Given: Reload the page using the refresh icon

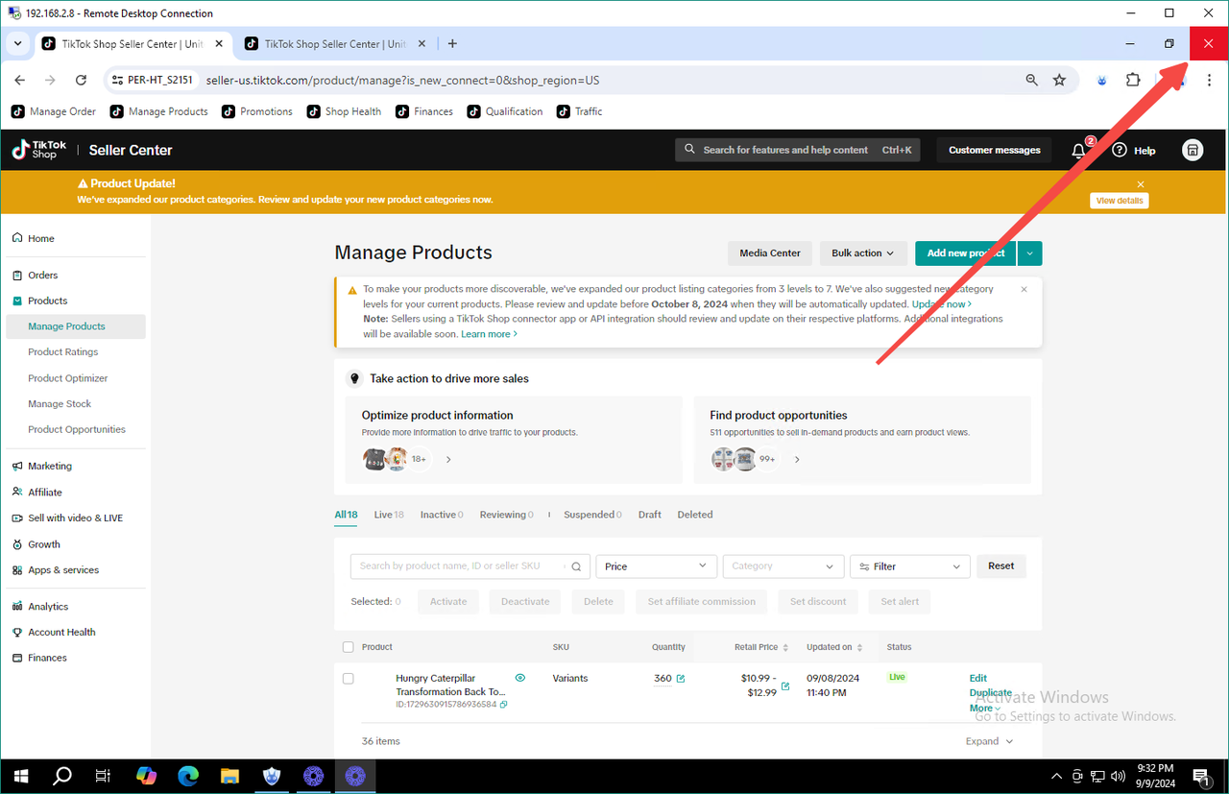Looking at the screenshot, I should pyautogui.click(x=81, y=81).
